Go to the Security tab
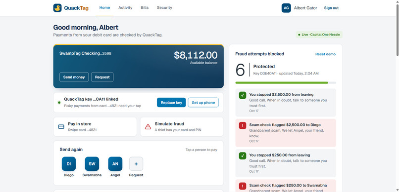 click(x=164, y=7)
